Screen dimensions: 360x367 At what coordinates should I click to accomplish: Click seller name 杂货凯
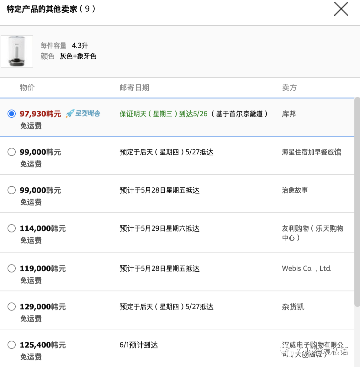(x=293, y=307)
